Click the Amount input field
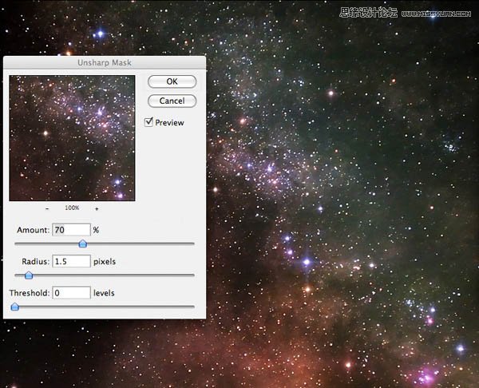Image resolution: width=479 pixels, height=388 pixels. pos(72,230)
